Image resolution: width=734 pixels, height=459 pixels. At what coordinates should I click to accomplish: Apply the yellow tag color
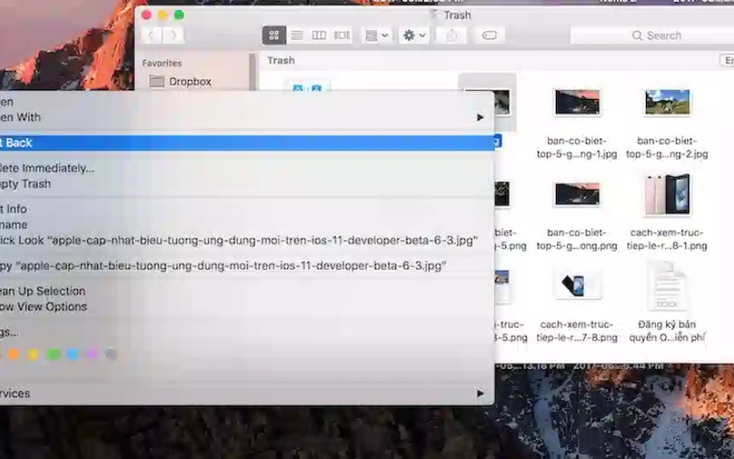(33, 354)
